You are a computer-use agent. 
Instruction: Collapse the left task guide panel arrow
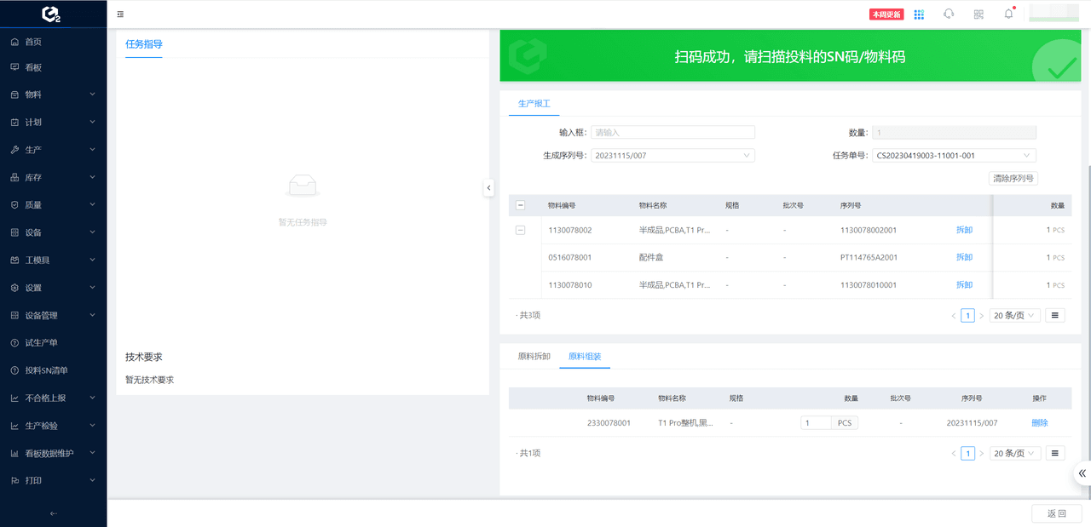tap(488, 187)
